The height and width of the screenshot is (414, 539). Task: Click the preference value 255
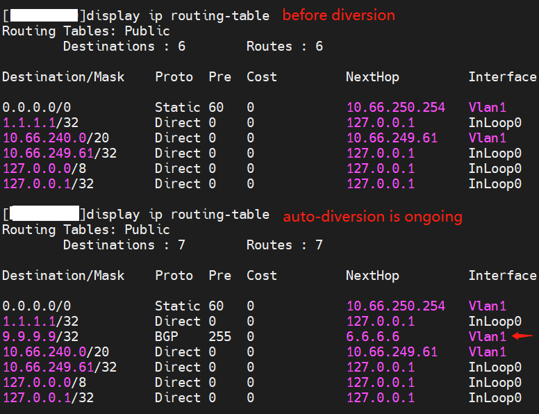click(x=219, y=336)
